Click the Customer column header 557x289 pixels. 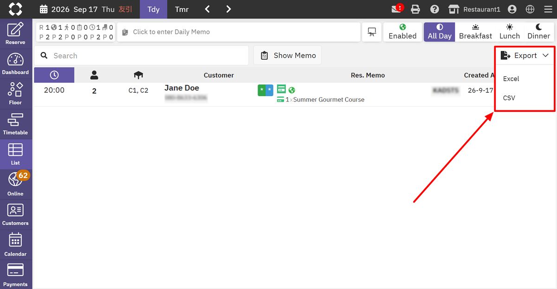pyautogui.click(x=219, y=75)
